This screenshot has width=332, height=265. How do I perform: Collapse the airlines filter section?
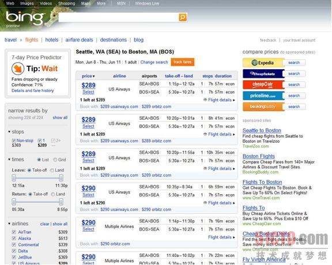(x=9, y=224)
